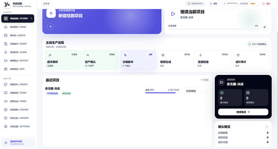Open SETTINGS via its gear icon
The width and height of the screenshot is (278, 149).
tap(6, 126)
